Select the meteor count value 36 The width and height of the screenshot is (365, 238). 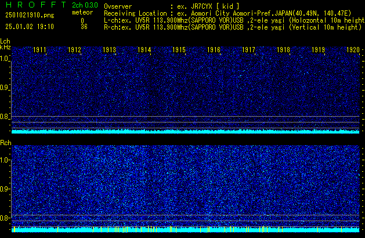[84, 27]
